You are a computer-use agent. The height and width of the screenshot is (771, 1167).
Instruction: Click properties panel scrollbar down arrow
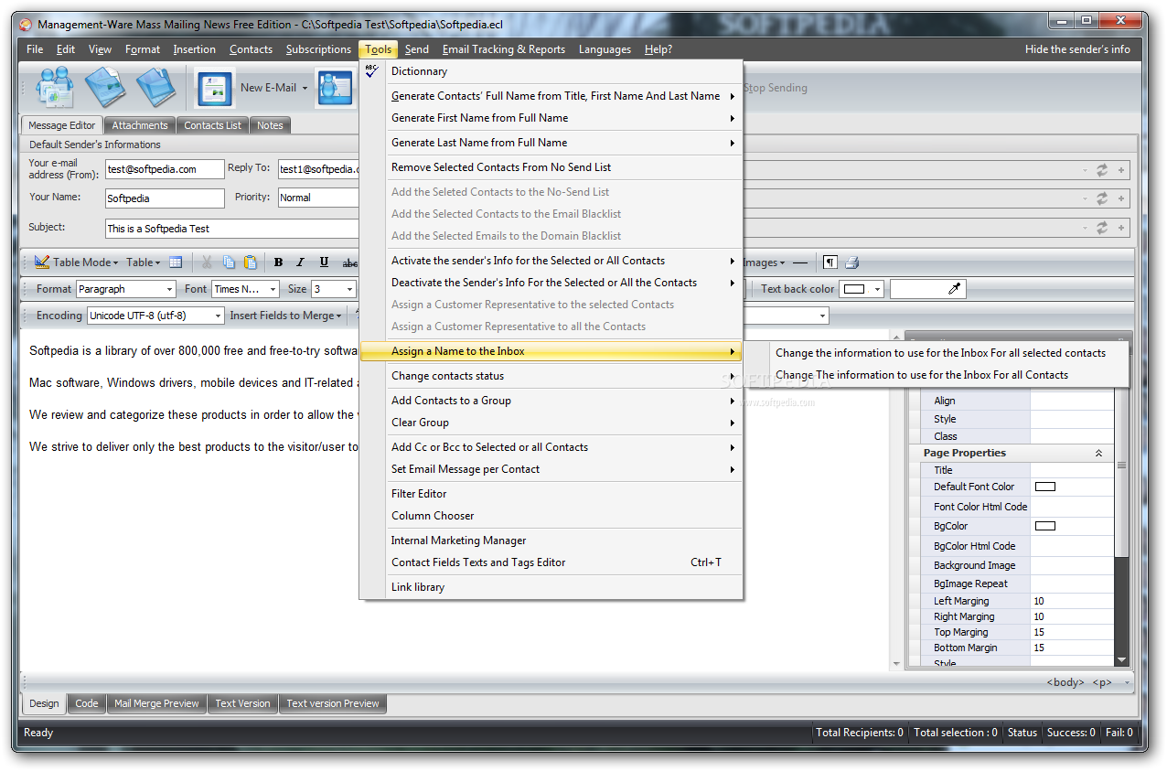(x=1121, y=659)
